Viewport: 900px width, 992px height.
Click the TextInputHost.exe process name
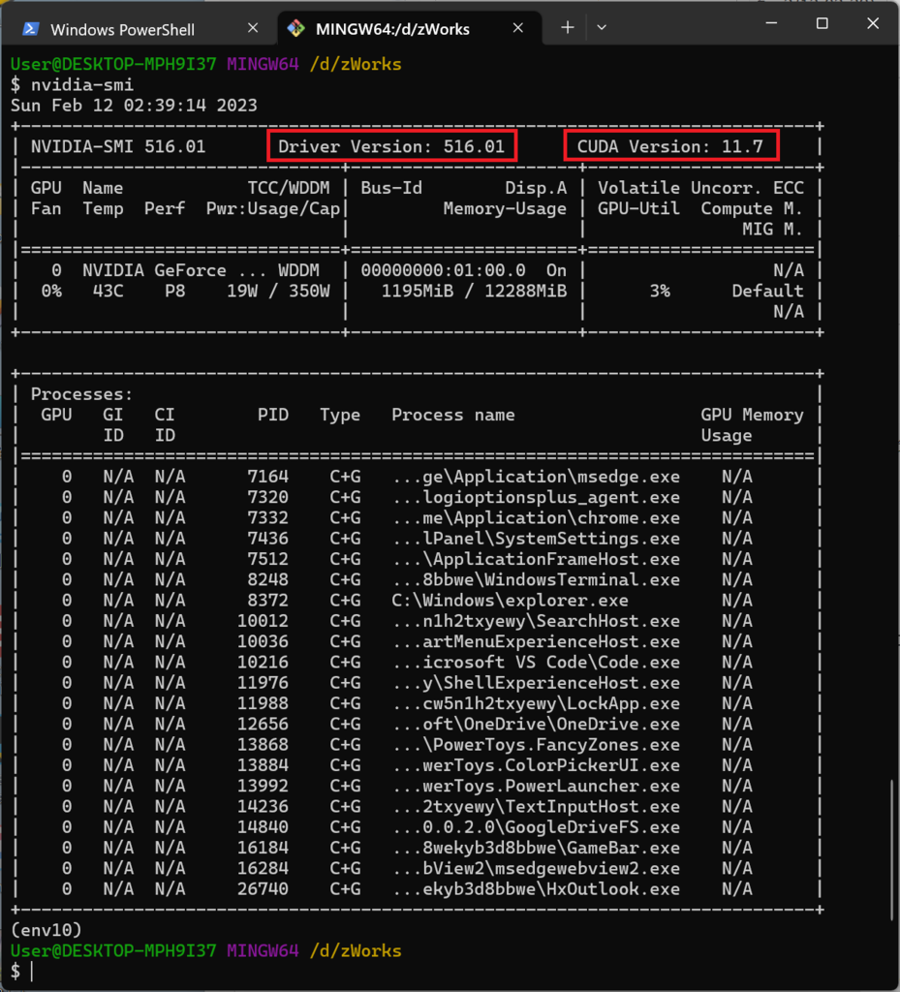click(537, 807)
